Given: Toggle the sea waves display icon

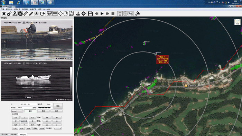Looking at the screenshot, I should click(55, 14).
